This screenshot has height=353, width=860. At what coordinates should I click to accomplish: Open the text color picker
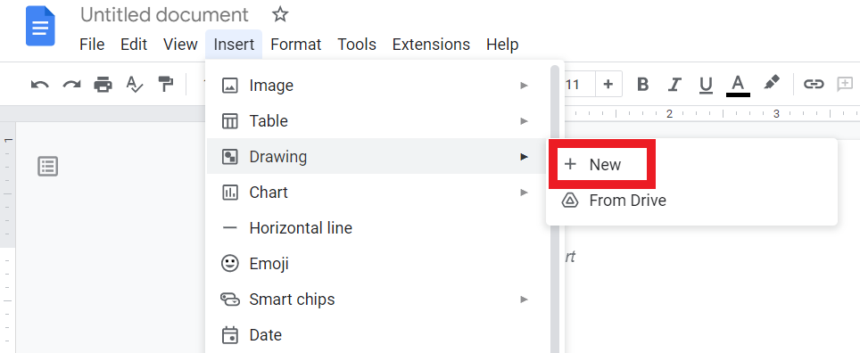point(738,86)
